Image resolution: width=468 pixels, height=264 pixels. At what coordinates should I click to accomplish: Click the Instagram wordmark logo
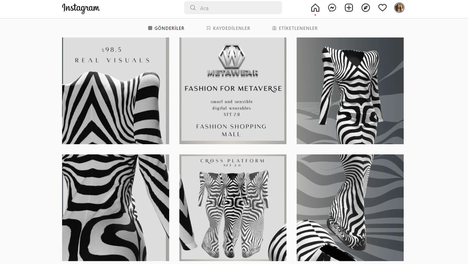pyautogui.click(x=80, y=8)
